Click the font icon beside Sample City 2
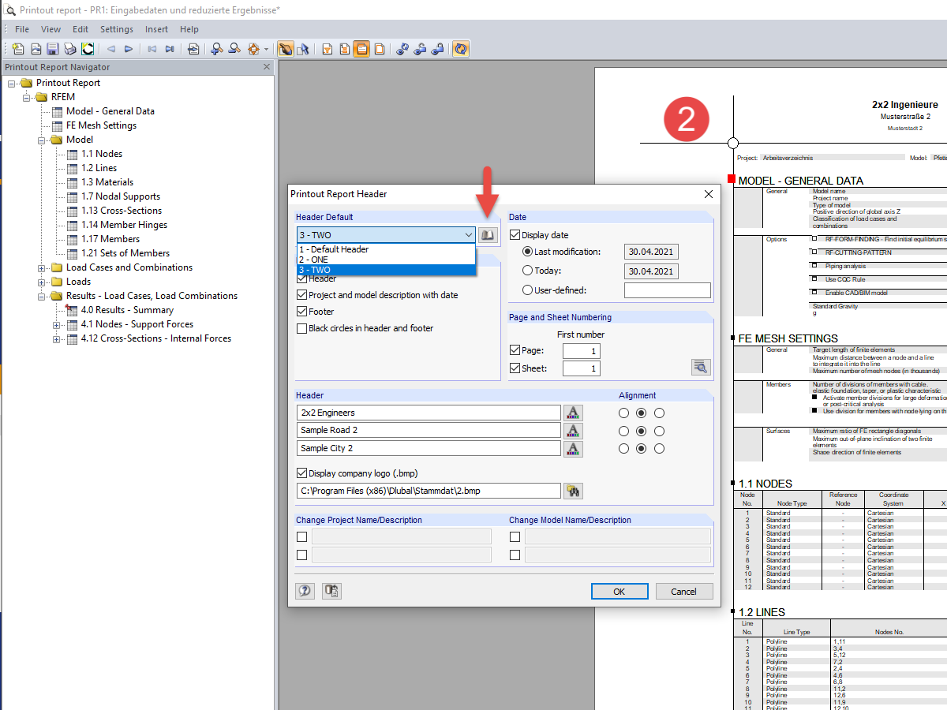This screenshot has width=947, height=710. 573,448
